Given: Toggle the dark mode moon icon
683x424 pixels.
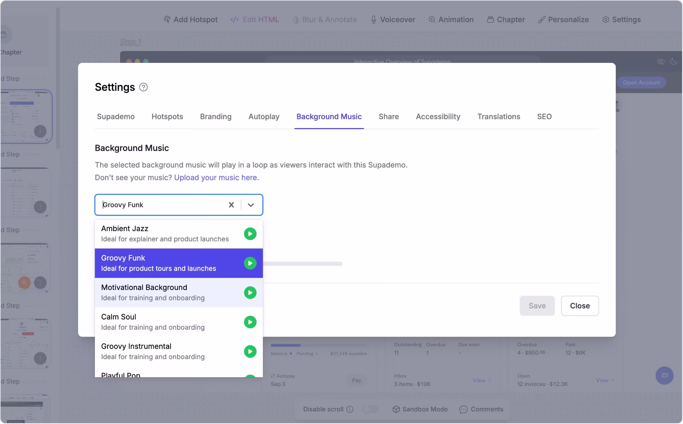Looking at the screenshot, I should (x=673, y=62).
